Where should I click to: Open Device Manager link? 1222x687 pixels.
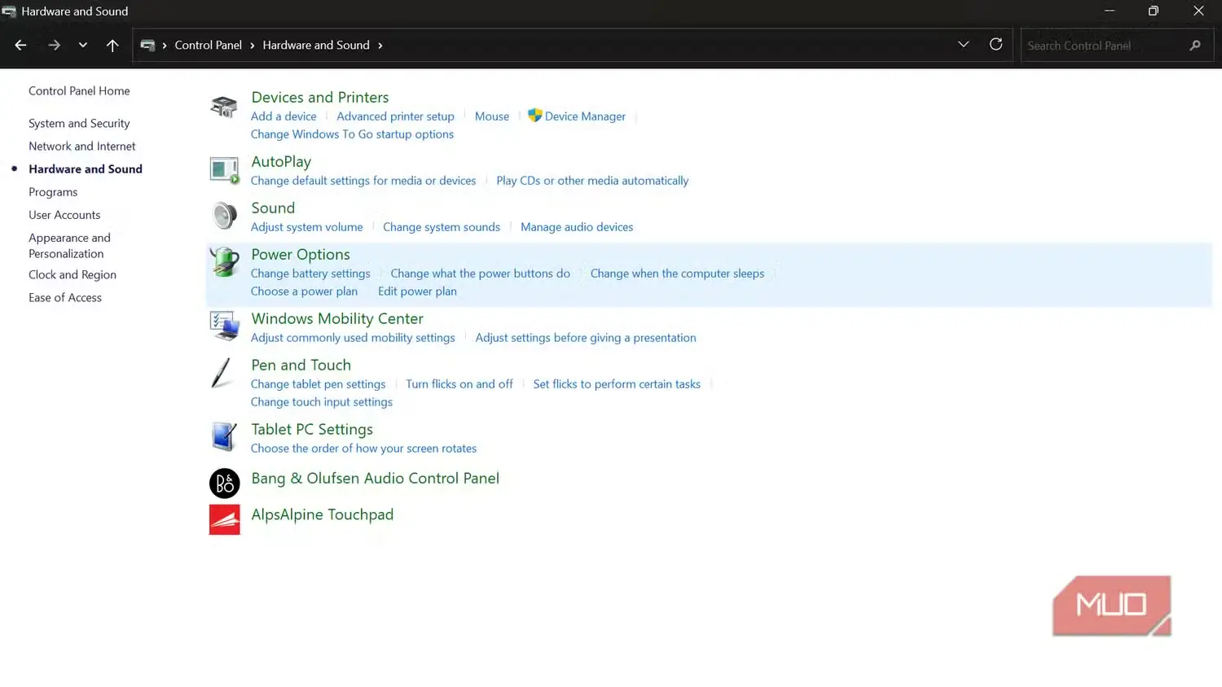tap(585, 116)
